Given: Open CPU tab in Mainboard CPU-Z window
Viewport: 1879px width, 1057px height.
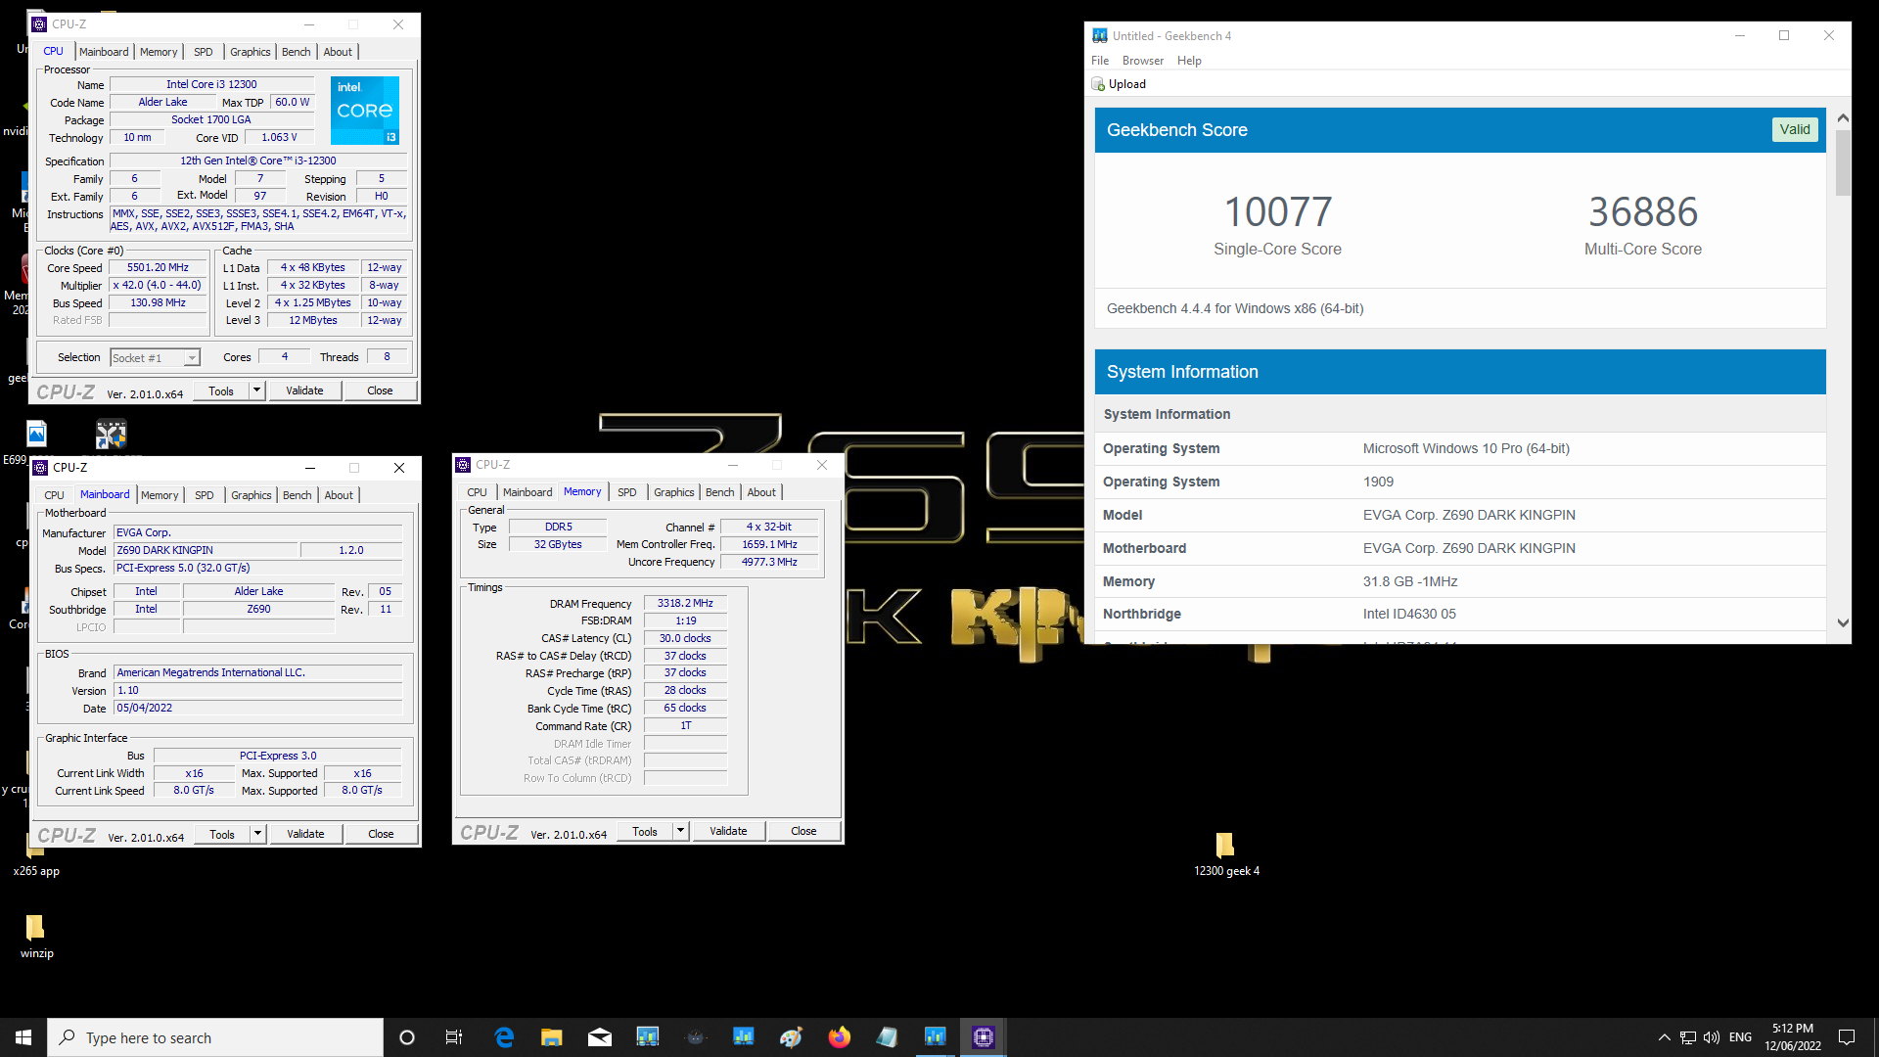Looking at the screenshot, I should [x=55, y=495].
